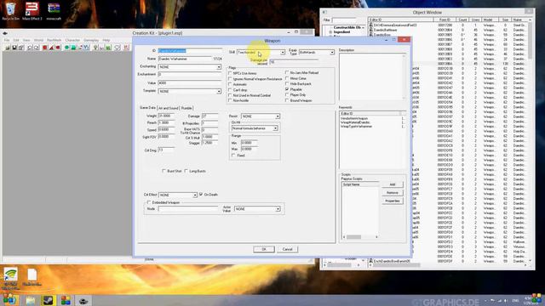Check the Fixed range option
Image resolution: width=545 pixels, height=306 pixels.
pos(233,156)
